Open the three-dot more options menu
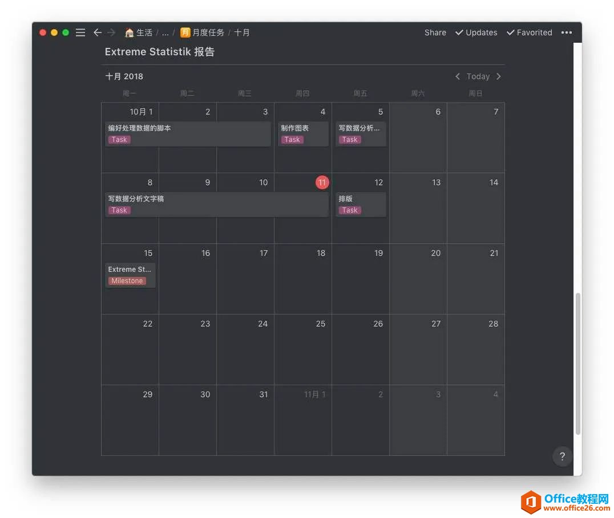 [x=566, y=32]
